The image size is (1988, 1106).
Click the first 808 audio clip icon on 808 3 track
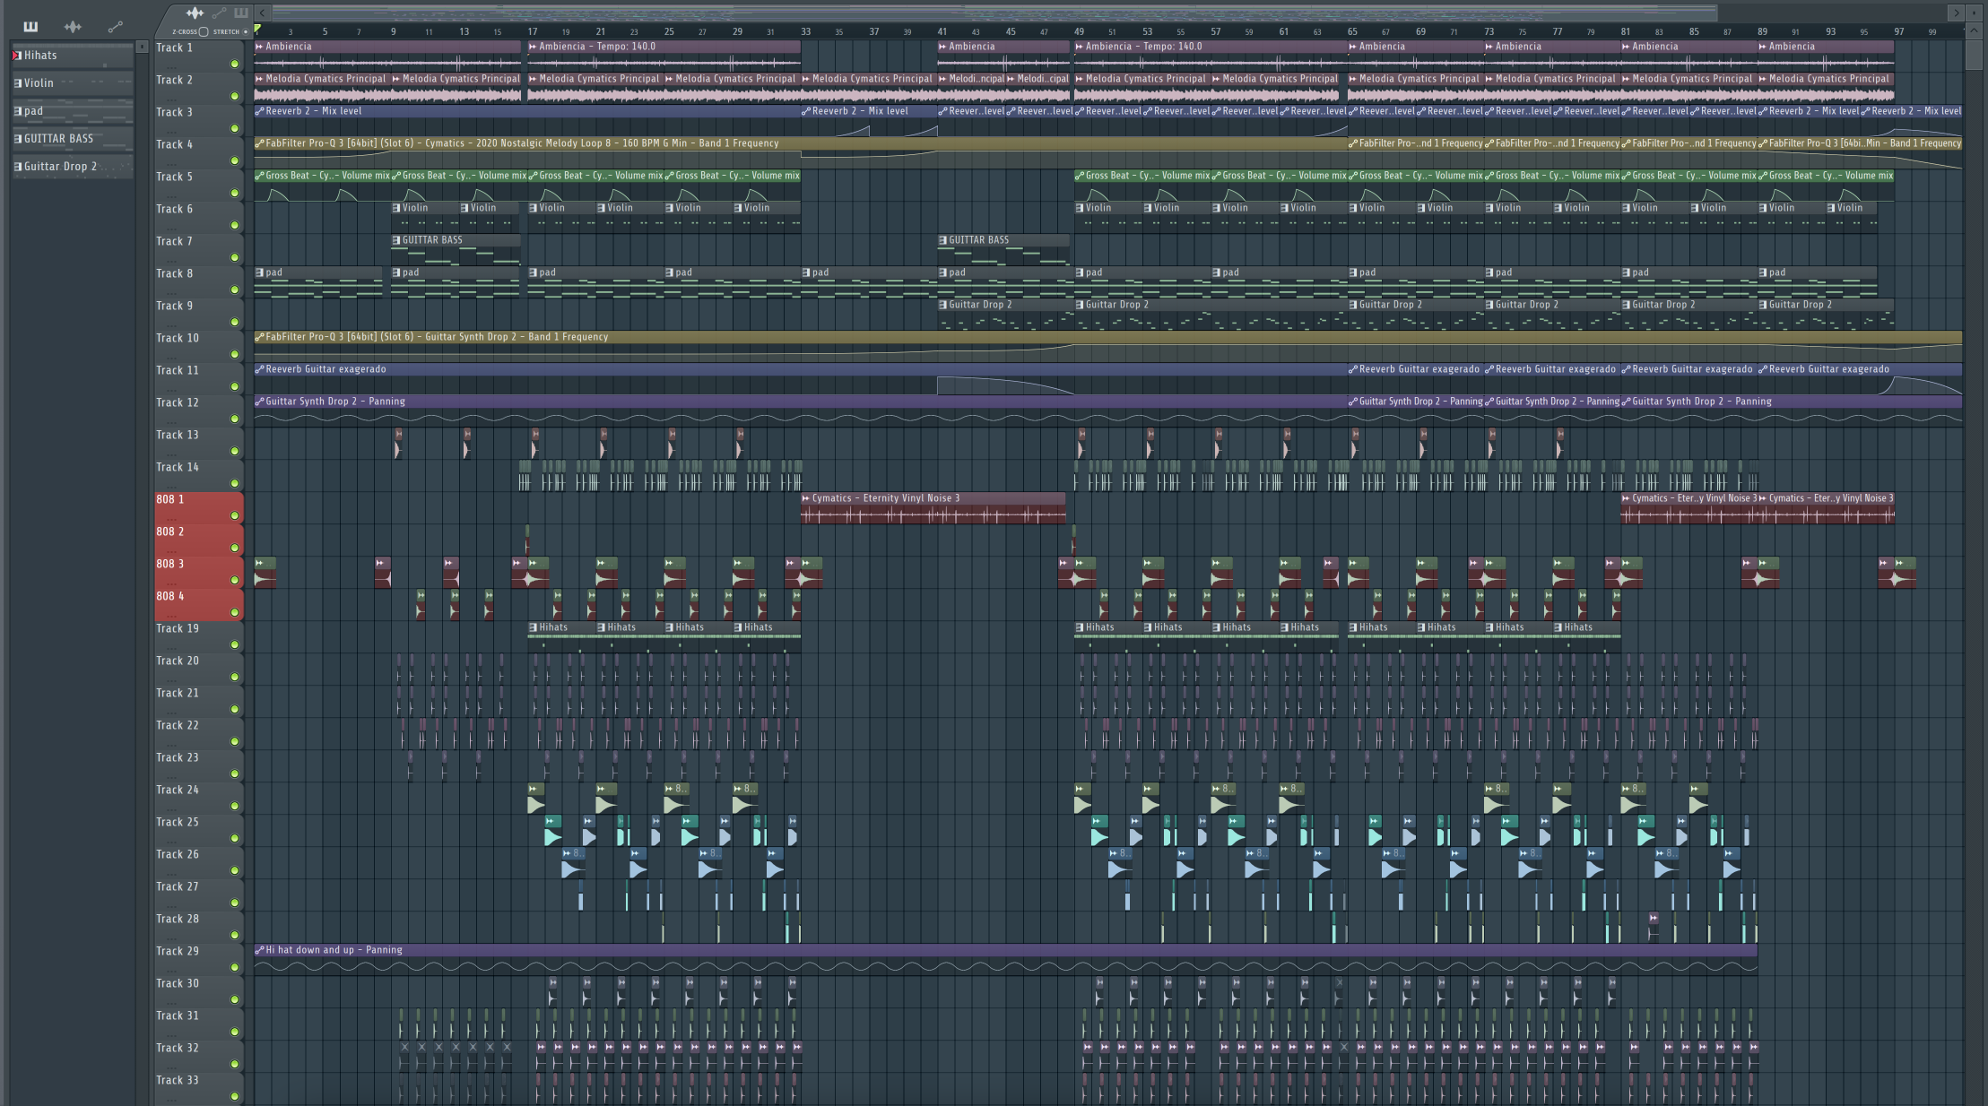(259, 563)
